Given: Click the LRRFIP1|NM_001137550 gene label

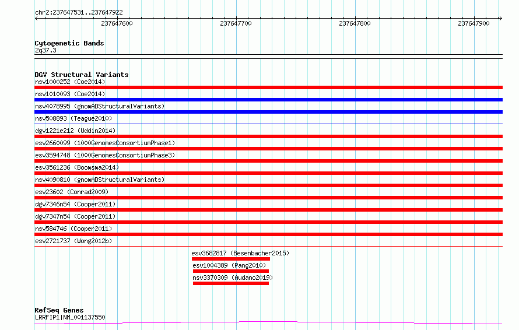Looking at the screenshot, I should coord(70,317).
